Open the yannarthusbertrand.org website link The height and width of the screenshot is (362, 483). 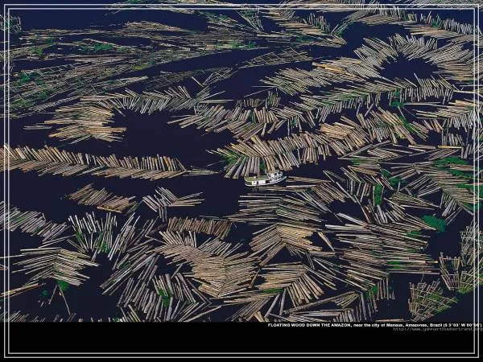pyautogui.click(x=437, y=329)
